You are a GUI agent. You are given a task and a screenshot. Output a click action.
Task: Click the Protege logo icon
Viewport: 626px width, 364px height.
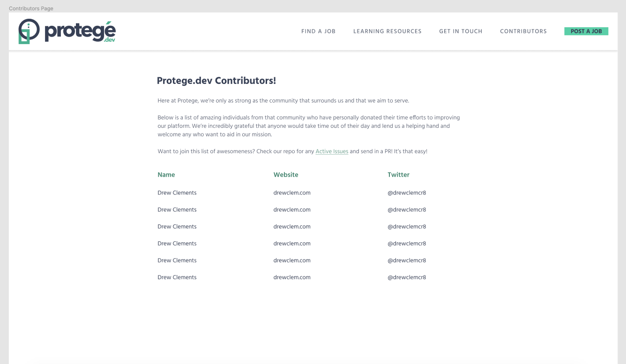click(28, 31)
